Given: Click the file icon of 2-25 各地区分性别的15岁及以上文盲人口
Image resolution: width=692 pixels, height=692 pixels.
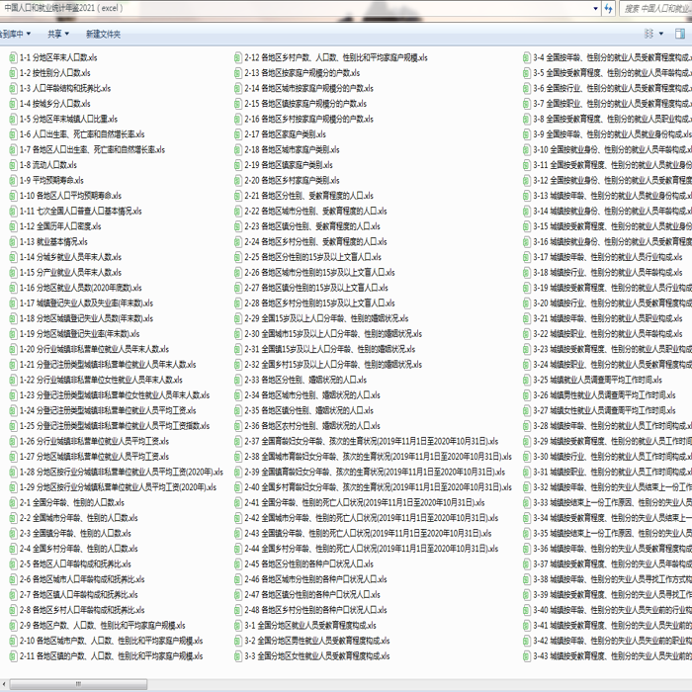Looking at the screenshot, I should click(x=238, y=257).
